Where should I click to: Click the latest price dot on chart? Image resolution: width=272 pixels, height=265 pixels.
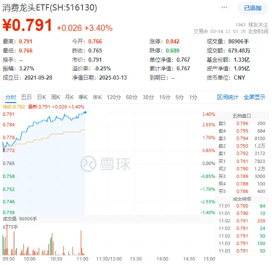tap(85, 112)
